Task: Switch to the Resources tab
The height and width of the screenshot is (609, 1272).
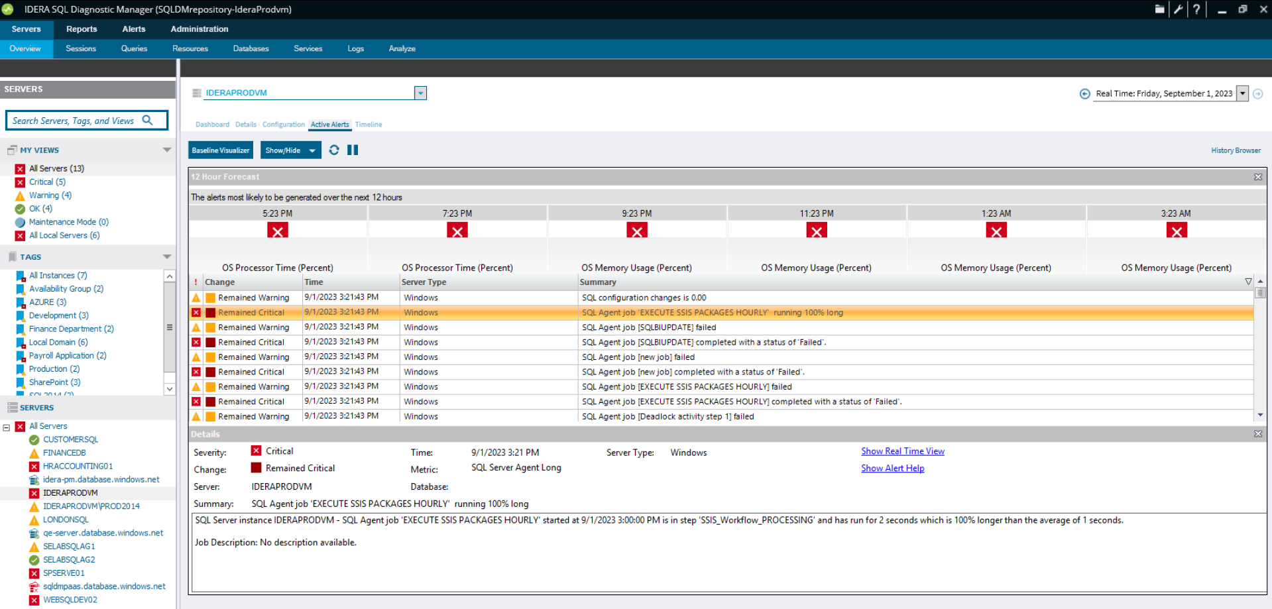Action: (190, 49)
